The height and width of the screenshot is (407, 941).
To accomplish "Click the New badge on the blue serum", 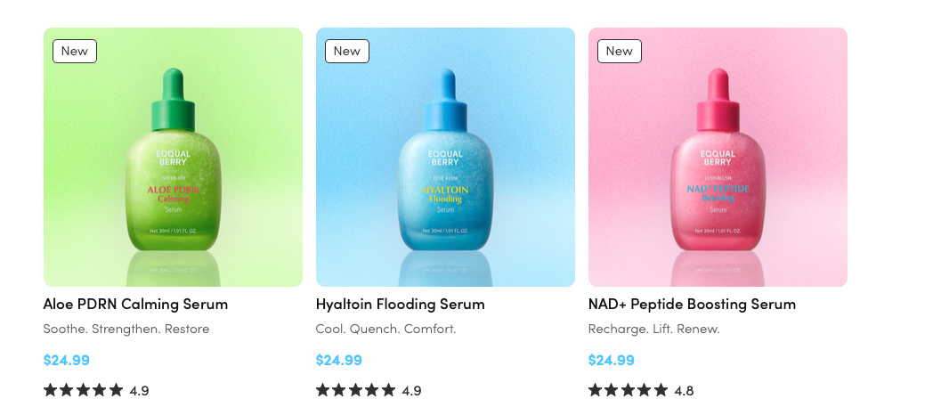I will tap(347, 51).
